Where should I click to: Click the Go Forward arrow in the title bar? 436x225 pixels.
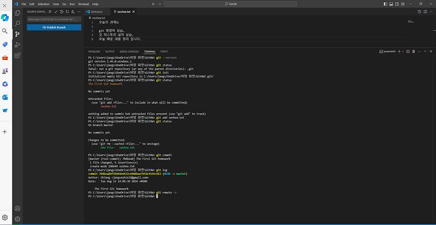click(x=159, y=4)
